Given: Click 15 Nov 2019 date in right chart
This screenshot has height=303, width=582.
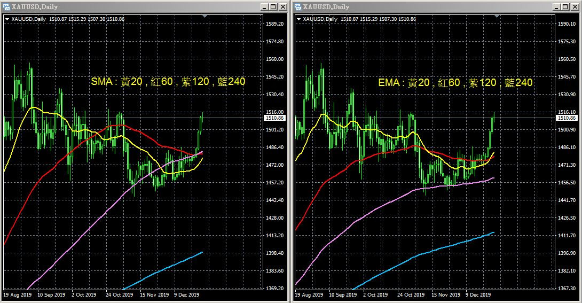Looking at the screenshot, I should (x=445, y=295).
